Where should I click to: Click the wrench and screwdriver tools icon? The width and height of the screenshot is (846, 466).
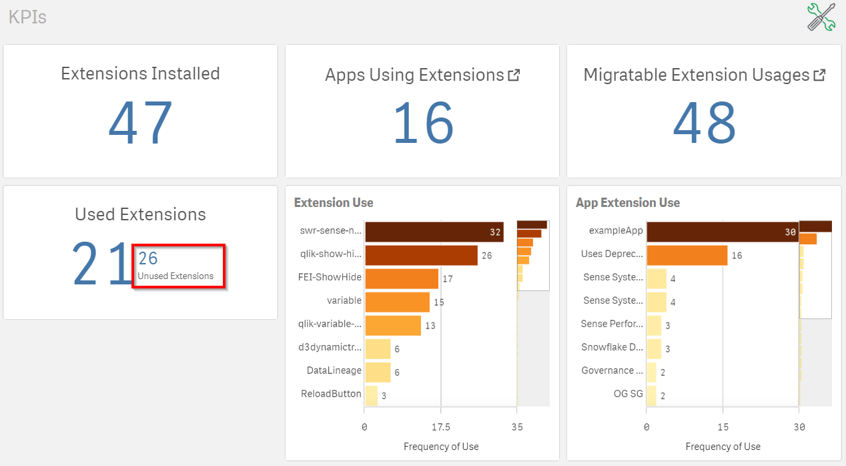pyautogui.click(x=821, y=17)
